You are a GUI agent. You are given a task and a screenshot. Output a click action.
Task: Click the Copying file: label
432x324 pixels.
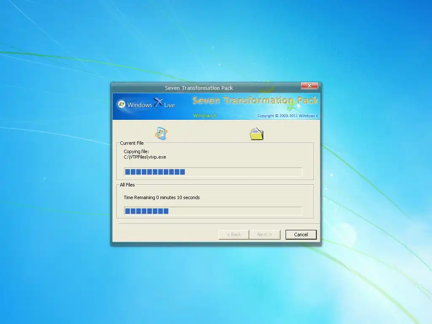136,151
